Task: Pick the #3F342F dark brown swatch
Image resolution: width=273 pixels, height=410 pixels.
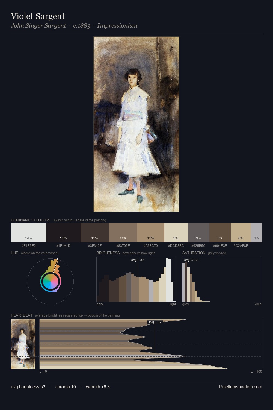Action: 95,233
